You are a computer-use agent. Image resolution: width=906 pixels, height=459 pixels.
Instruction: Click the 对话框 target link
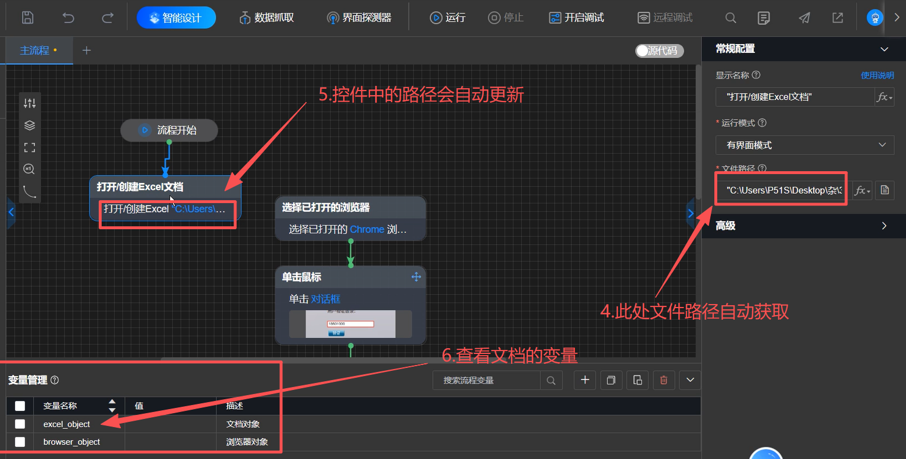326,299
